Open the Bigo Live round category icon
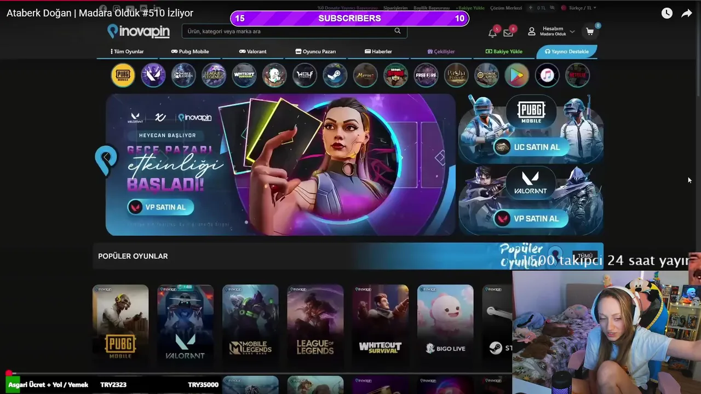701x394 pixels. coord(274,76)
